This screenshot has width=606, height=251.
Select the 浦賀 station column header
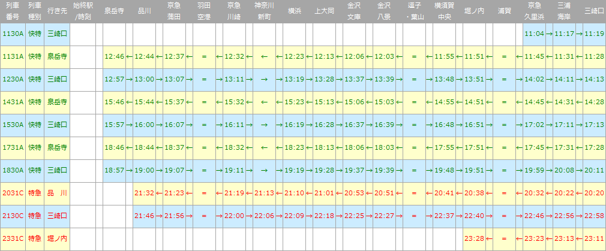504,11
